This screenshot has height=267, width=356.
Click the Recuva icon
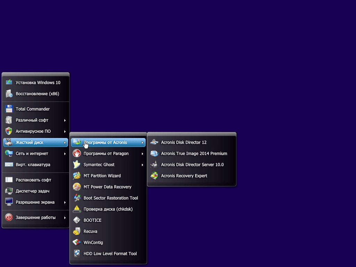[x=77, y=231]
